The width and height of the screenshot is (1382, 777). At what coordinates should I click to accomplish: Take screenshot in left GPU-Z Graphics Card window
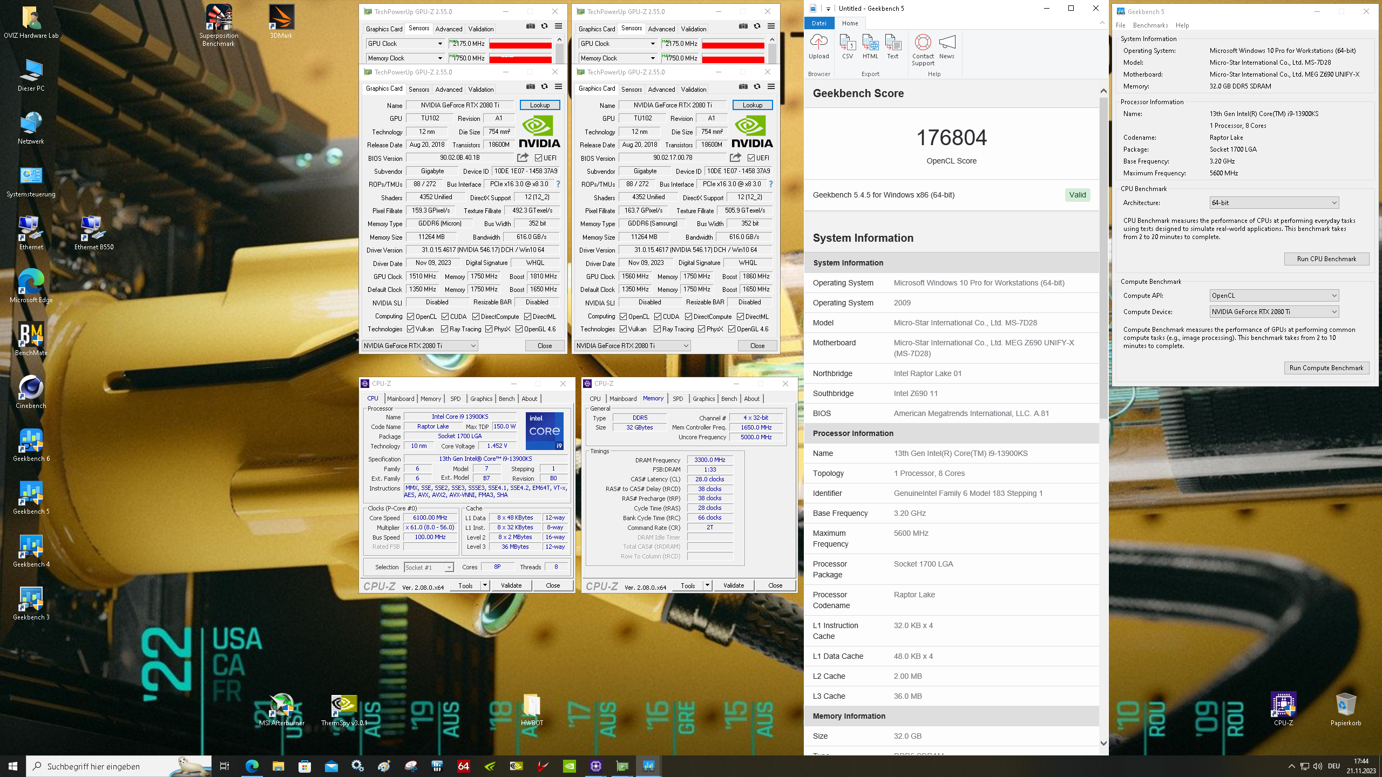(531, 86)
